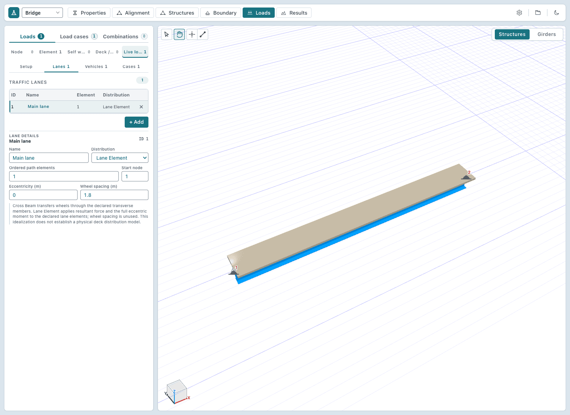Image resolution: width=570 pixels, height=415 pixels.
Task: Open the Bridge project dropdown
Action: point(42,13)
